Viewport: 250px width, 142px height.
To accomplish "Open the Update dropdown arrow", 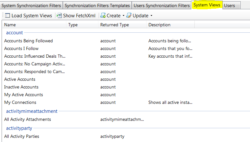I will coord(151,16).
